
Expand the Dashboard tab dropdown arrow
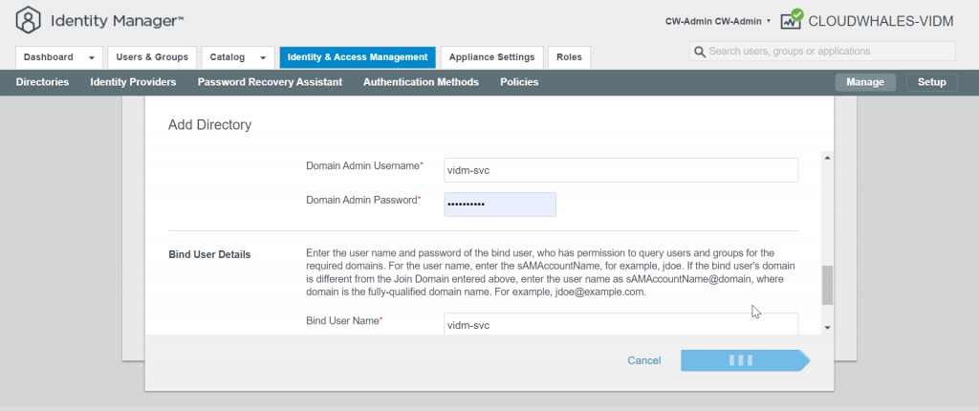tap(92, 57)
